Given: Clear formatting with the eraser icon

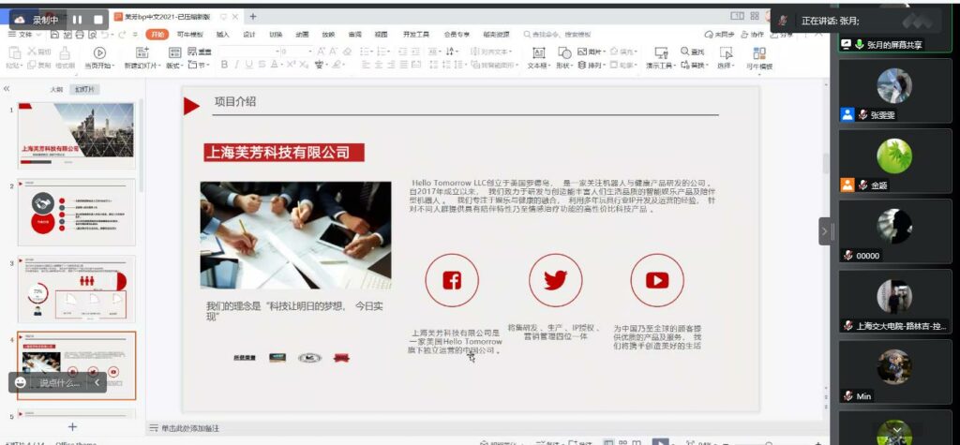Looking at the screenshot, I should click(x=347, y=52).
